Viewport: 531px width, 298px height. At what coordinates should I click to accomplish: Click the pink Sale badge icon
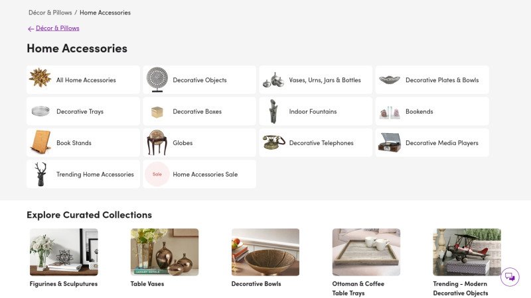pos(157,174)
